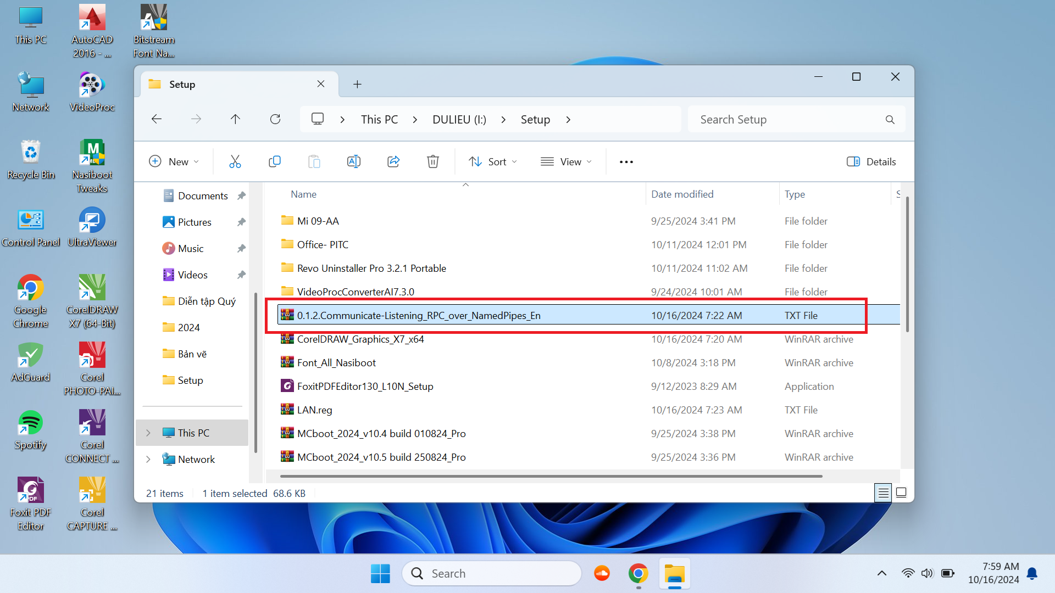Toggle the Details pane
The height and width of the screenshot is (593, 1055).
click(x=871, y=161)
